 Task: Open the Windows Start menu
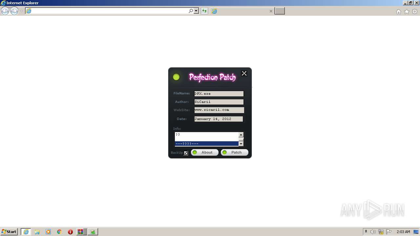pos(9,232)
